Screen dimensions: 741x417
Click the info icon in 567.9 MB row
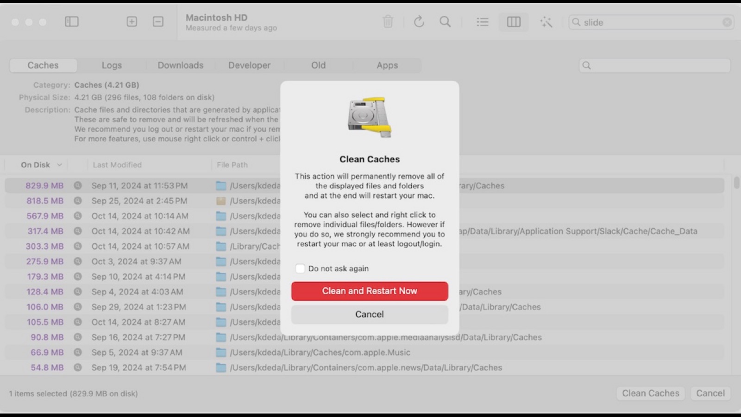78,216
